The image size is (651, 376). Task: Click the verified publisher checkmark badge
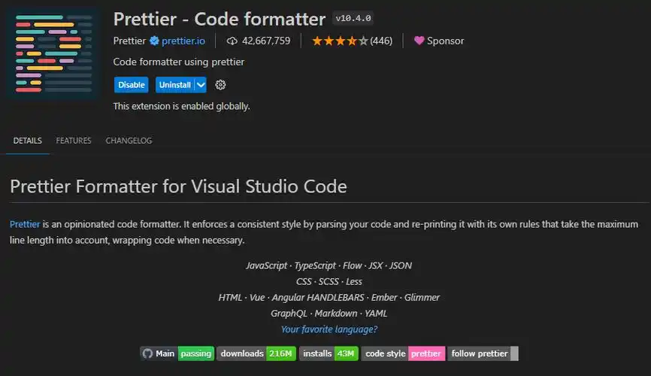point(155,41)
